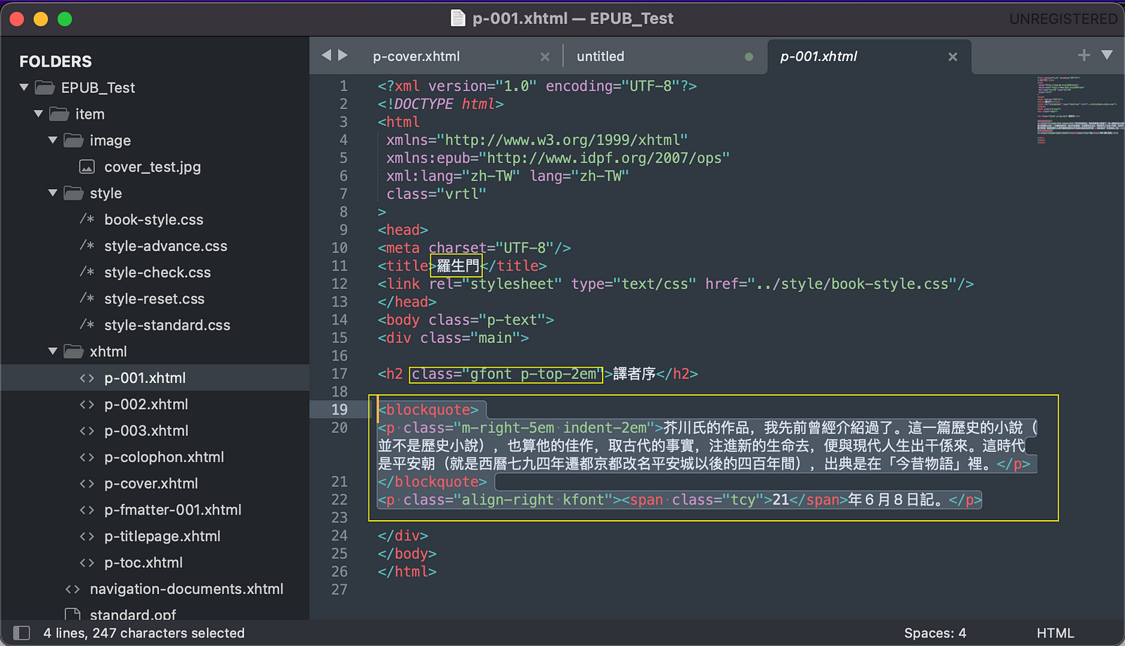Open p-titlepage.xhtml from sidebar
The image size is (1125, 646).
coord(162,536)
